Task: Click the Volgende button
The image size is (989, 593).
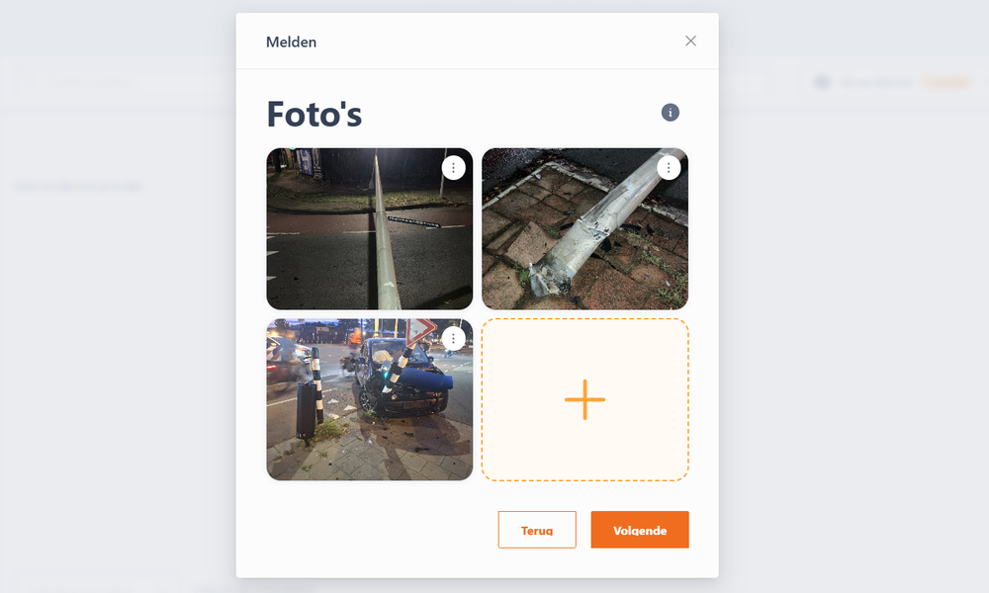Action: pos(640,530)
